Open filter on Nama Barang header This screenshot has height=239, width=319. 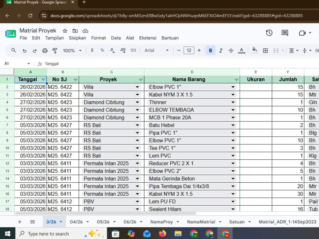(236, 80)
